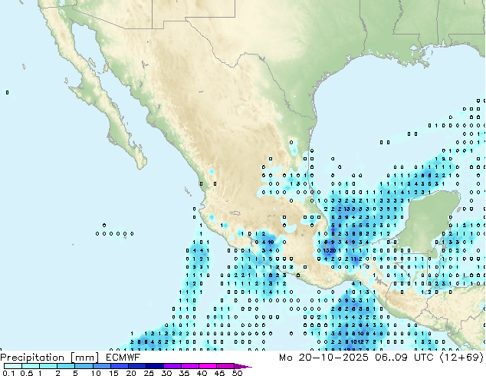Viewport: 486px width, 376px height.
Task: Click the '[mm]' unit label
Action: (x=84, y=358)
